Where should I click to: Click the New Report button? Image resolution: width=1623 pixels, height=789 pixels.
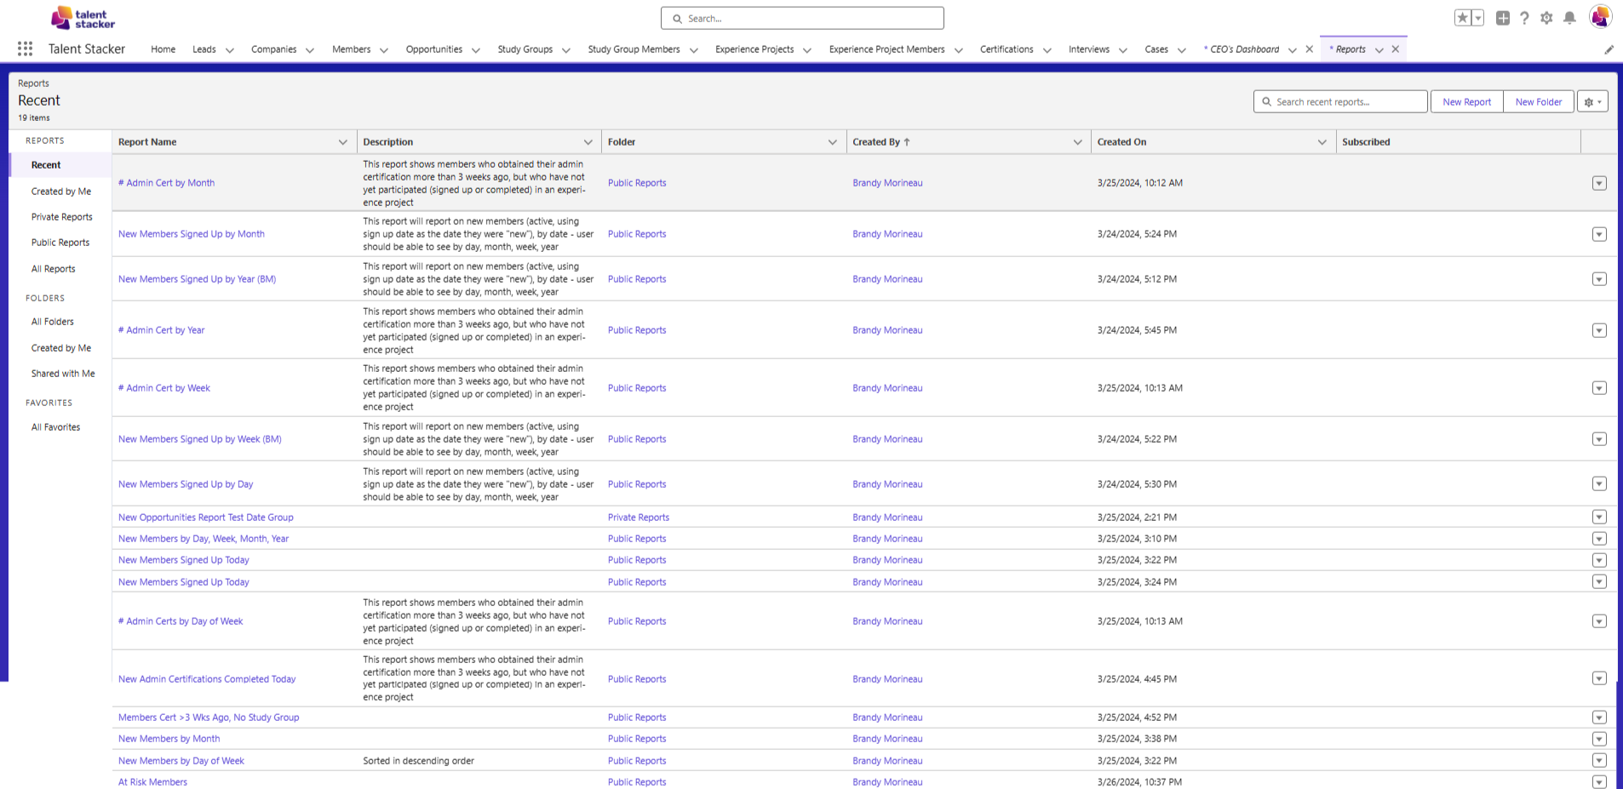point(1466,102)
